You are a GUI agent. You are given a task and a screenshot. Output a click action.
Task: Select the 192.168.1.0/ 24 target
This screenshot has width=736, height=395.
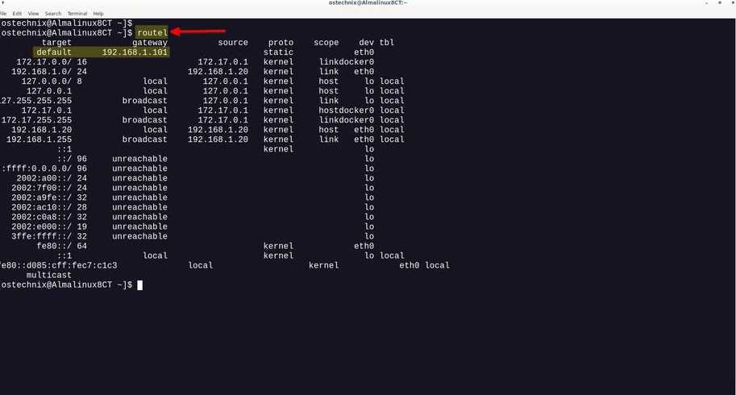49,72
